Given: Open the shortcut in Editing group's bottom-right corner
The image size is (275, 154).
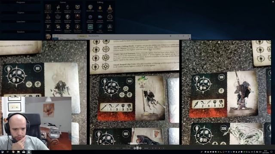Looking at the screenshot, I should click(x=110, y=27).
